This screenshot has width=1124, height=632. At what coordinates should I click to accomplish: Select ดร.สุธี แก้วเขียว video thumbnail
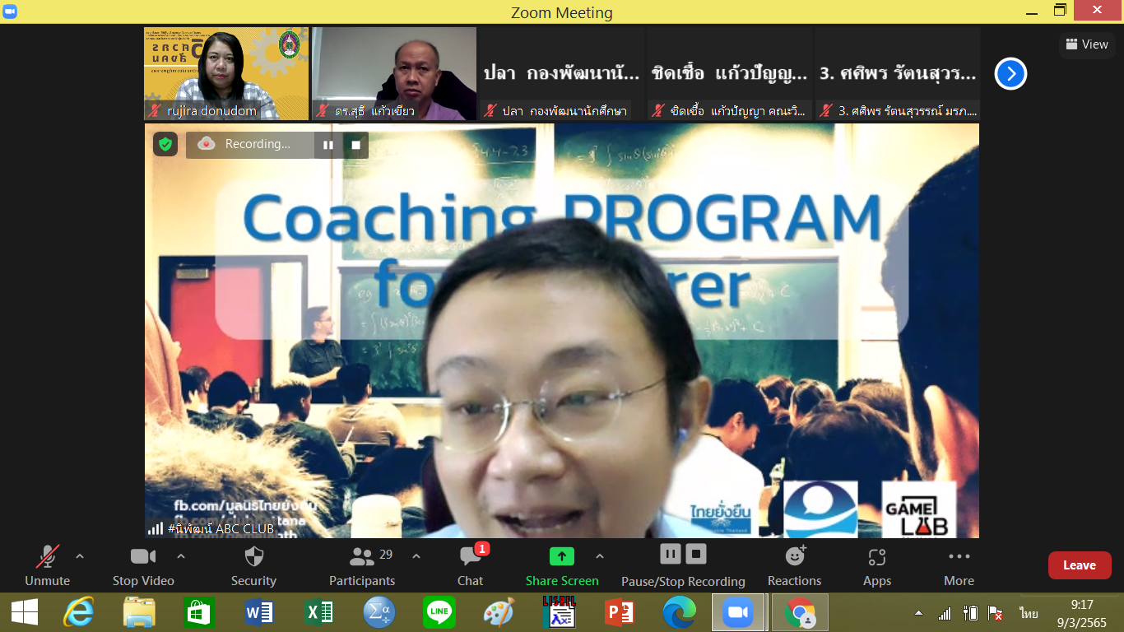tap(394, 74)
